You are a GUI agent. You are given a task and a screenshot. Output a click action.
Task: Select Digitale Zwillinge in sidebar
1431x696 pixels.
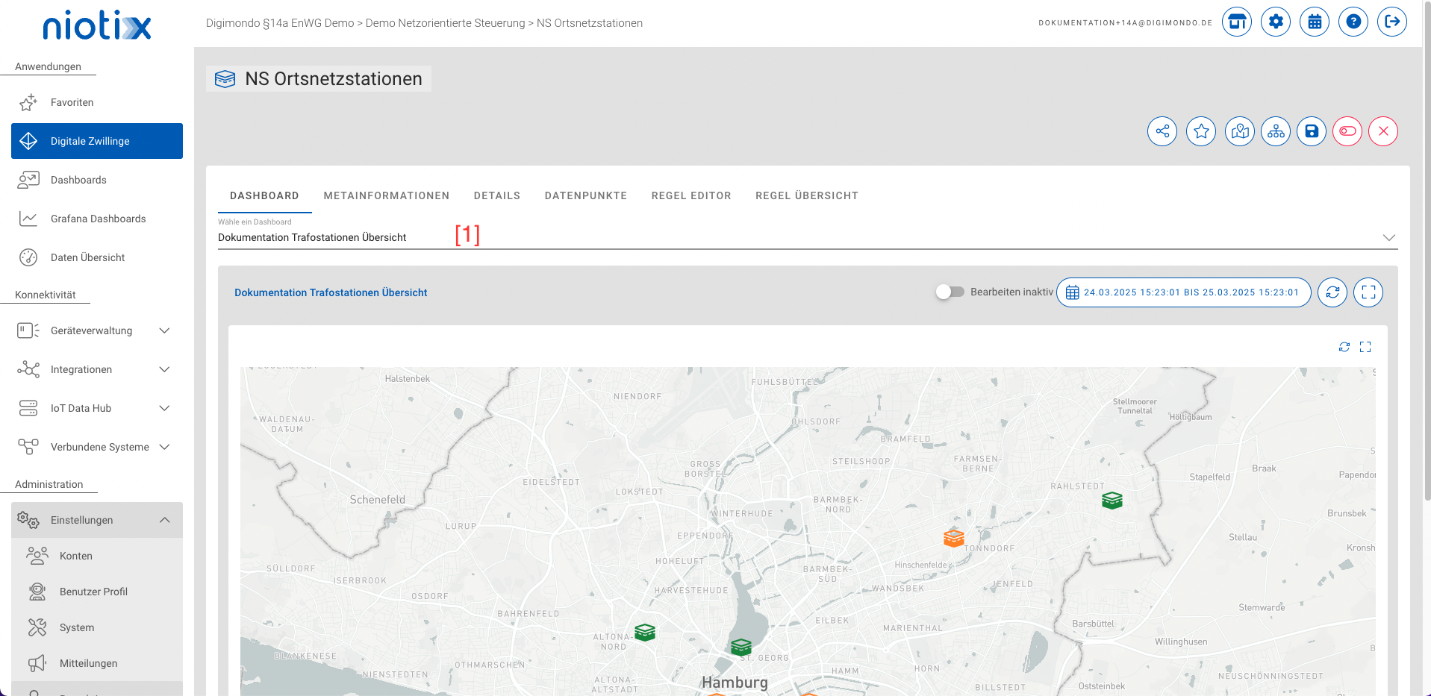(97, 141)
